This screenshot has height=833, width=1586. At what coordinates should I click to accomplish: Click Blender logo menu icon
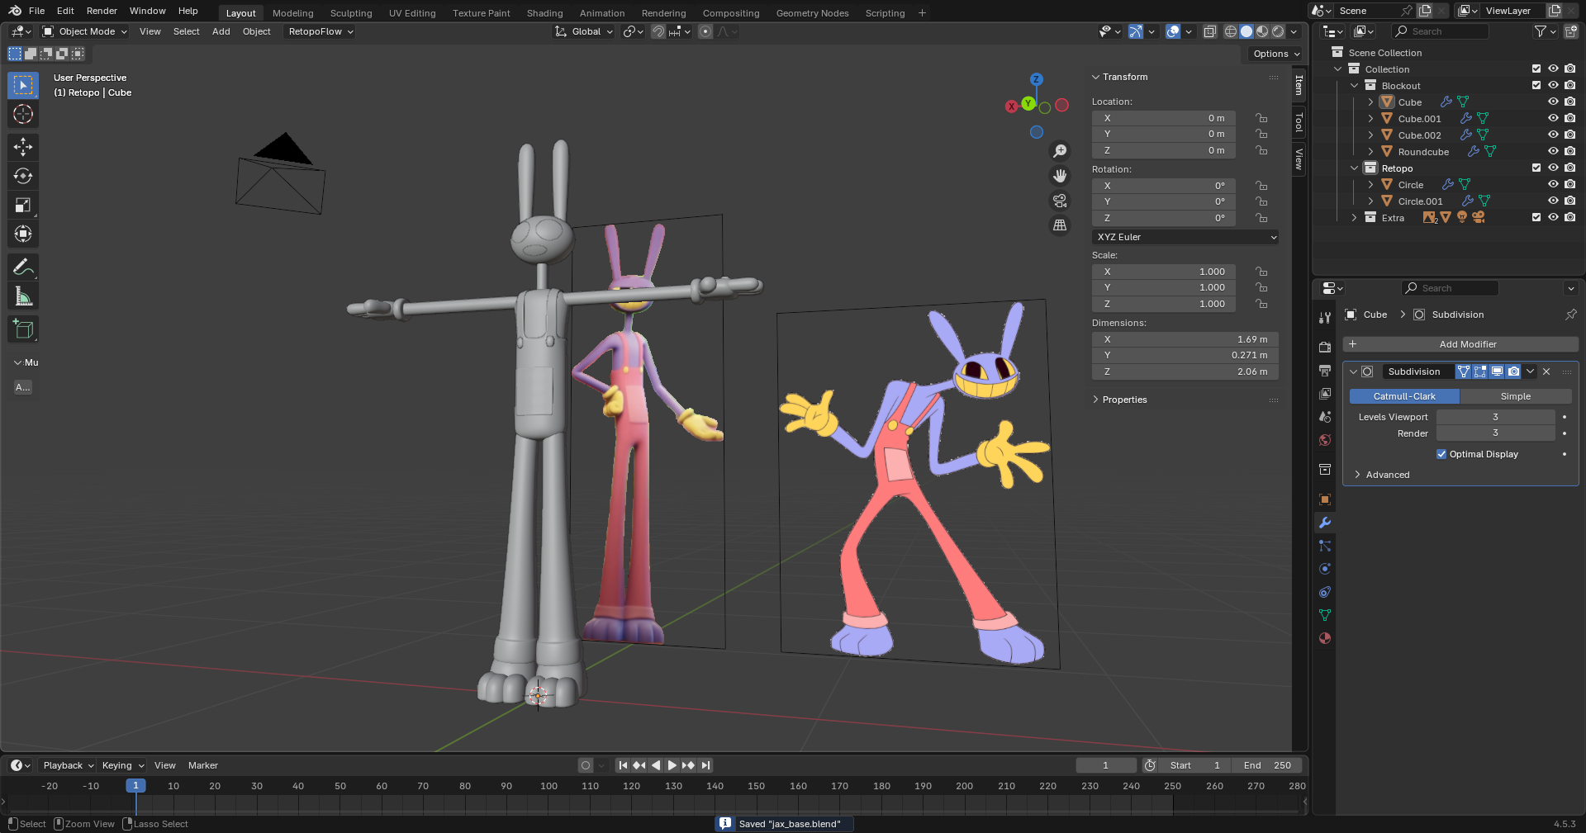15,11
